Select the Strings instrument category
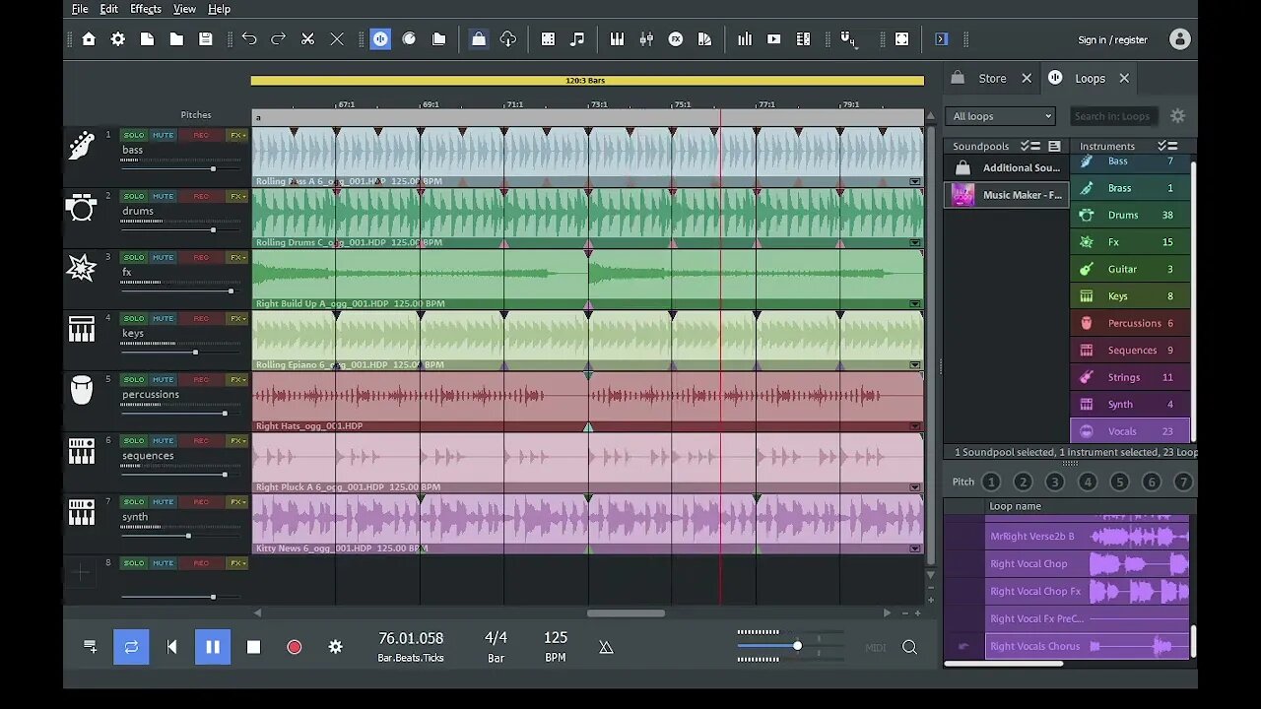 [x=1130, y=377]
